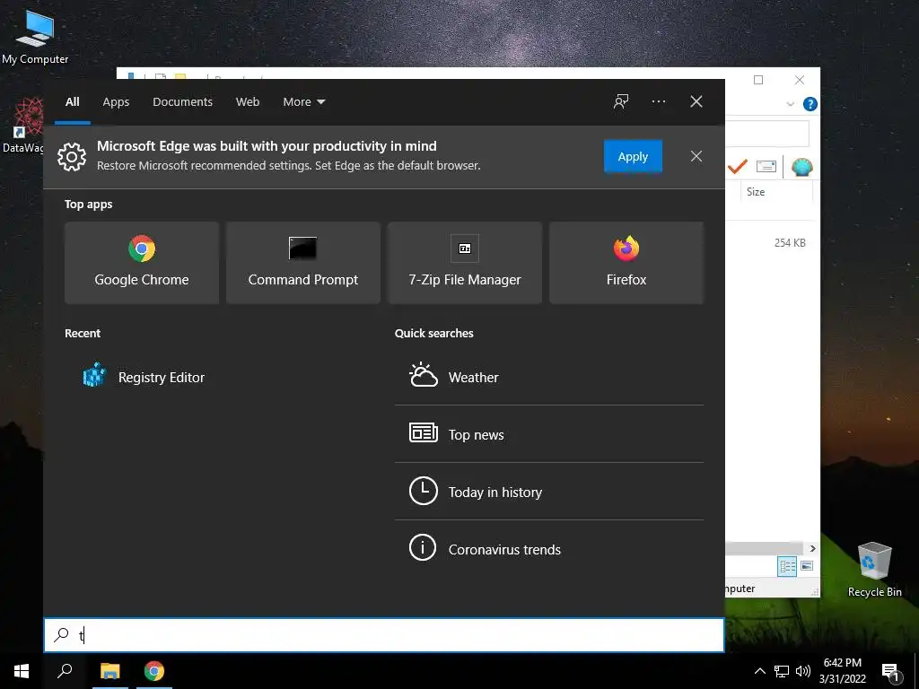Open search options ellipsis menu
Image resolution: width=919 pixels, height=689 pixels.
coord(658,101)
